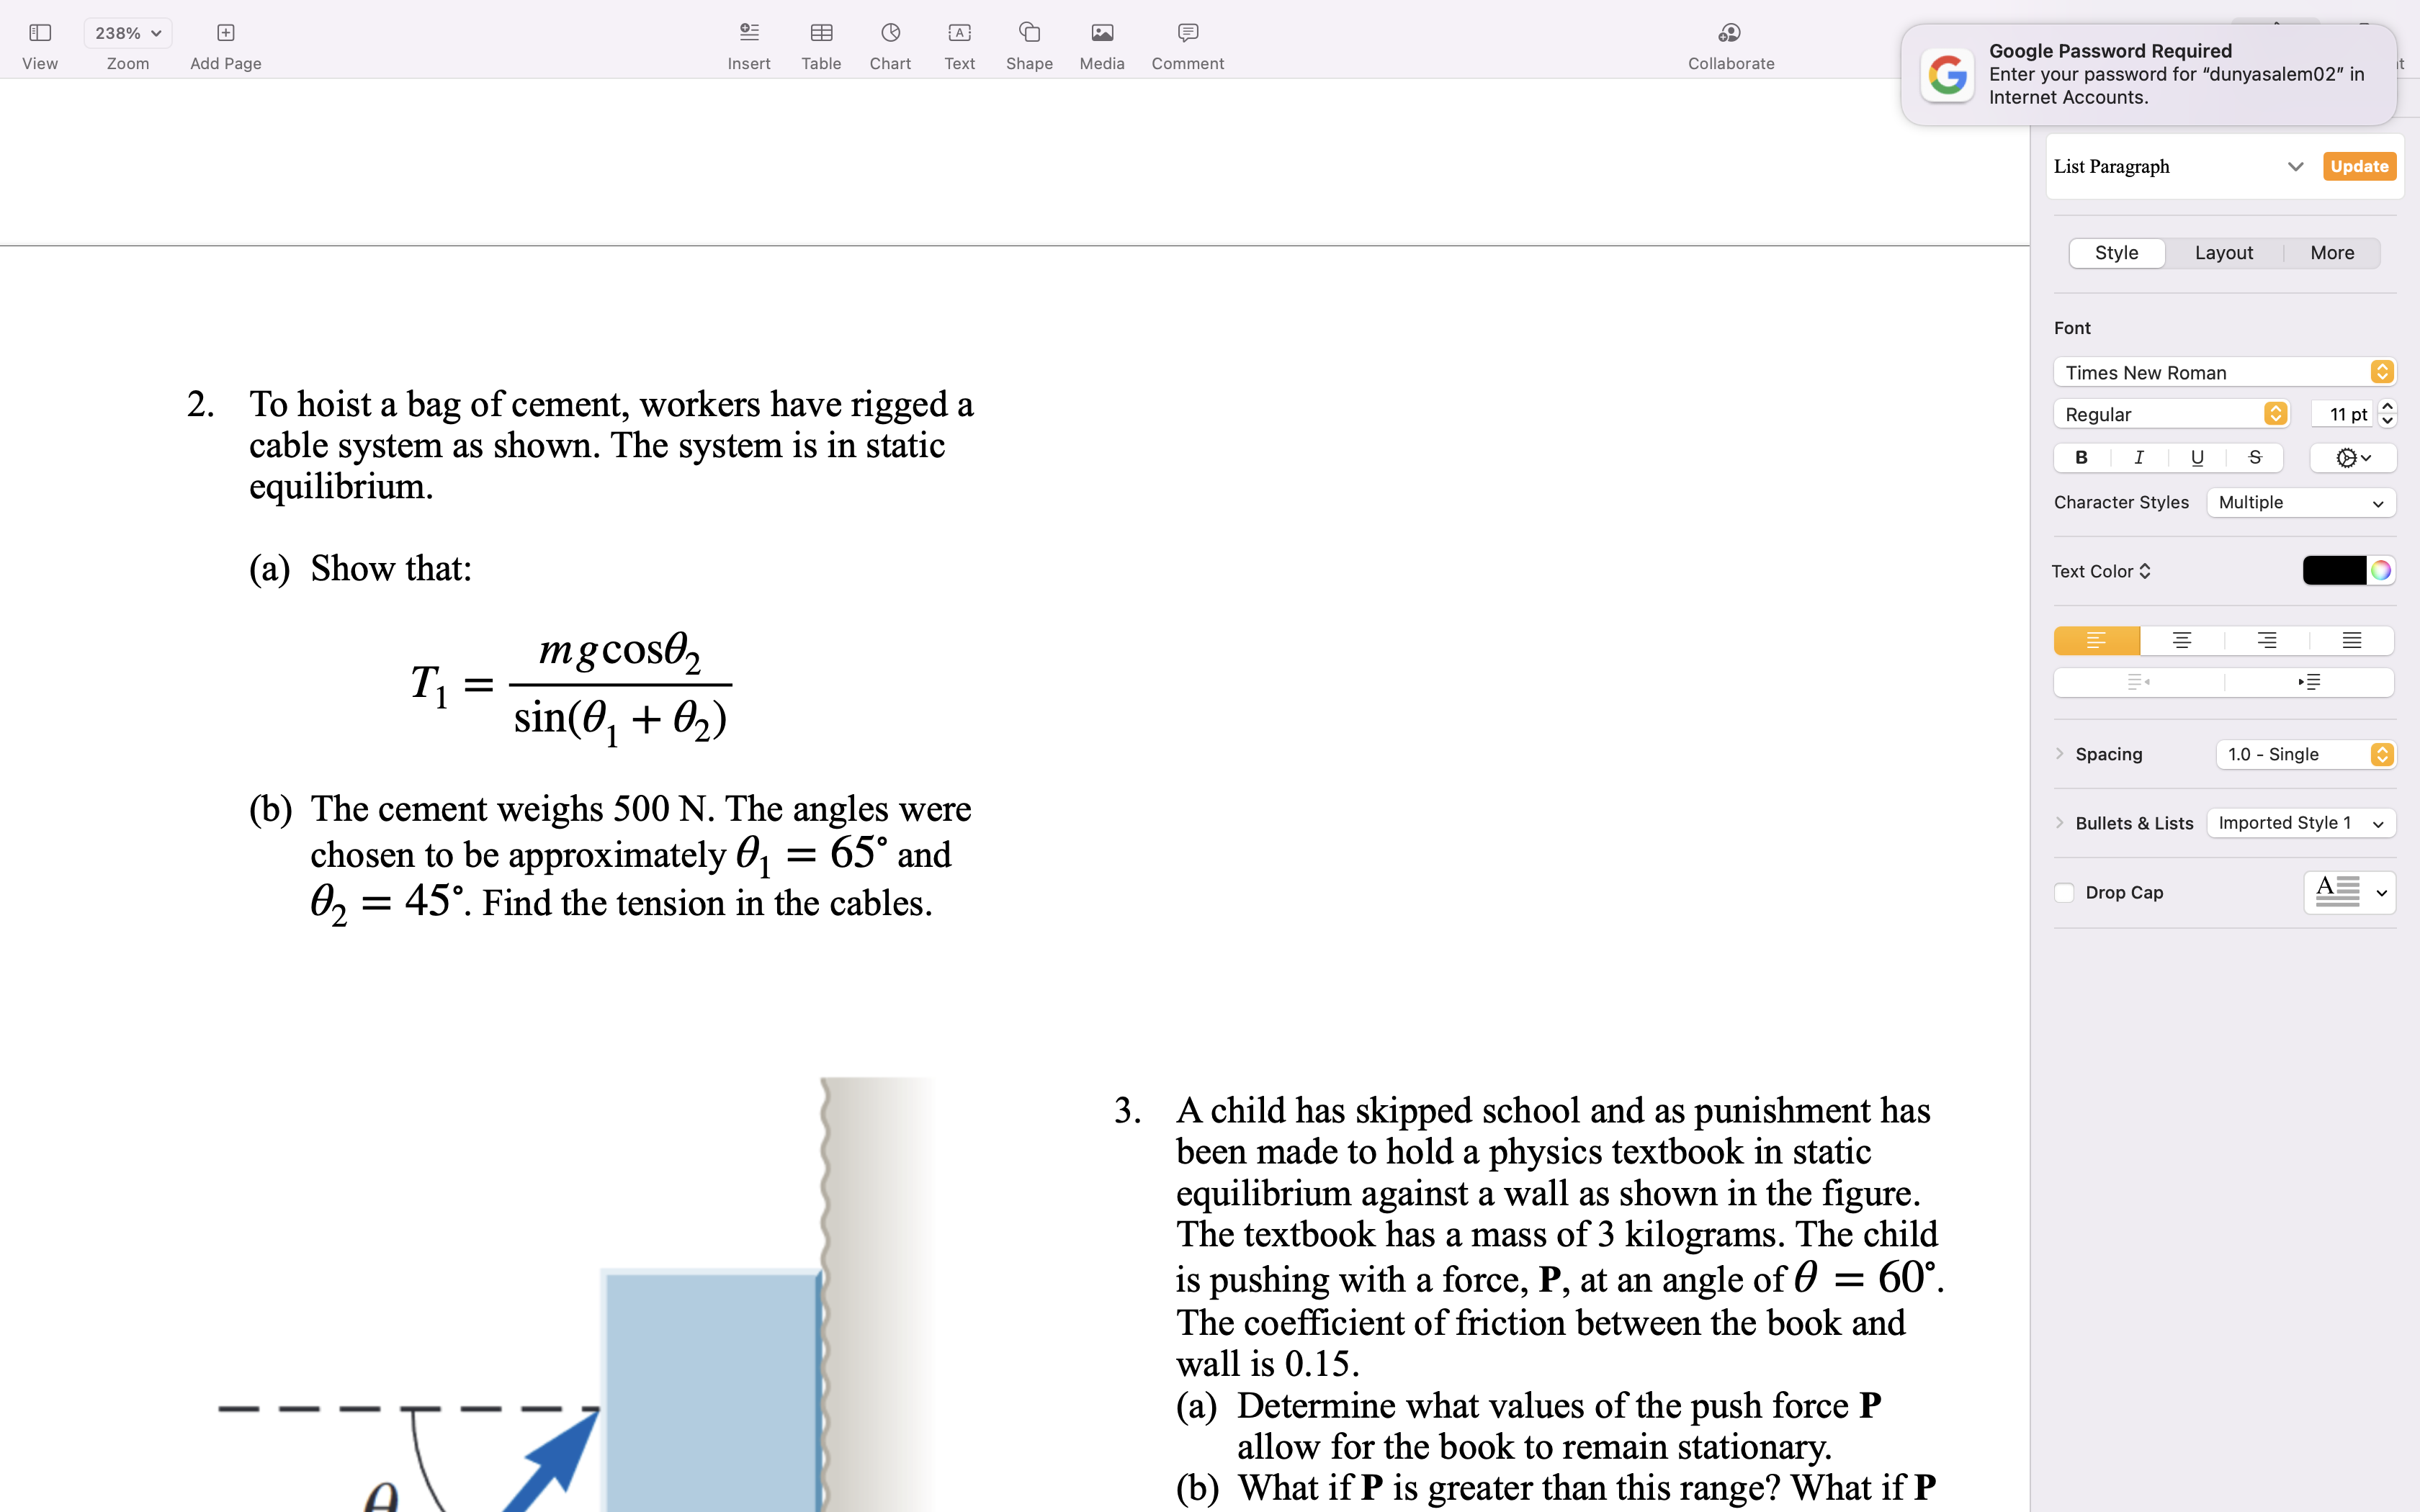Switch to the More tab
This screenshot has height=1512, width=2420.
[2331, 253]
